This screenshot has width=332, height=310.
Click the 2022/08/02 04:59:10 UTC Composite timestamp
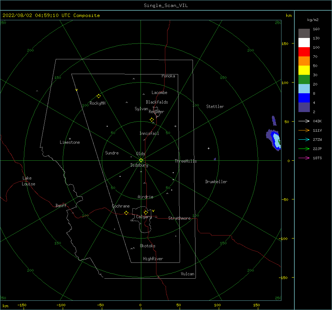(x=51, y=15)
